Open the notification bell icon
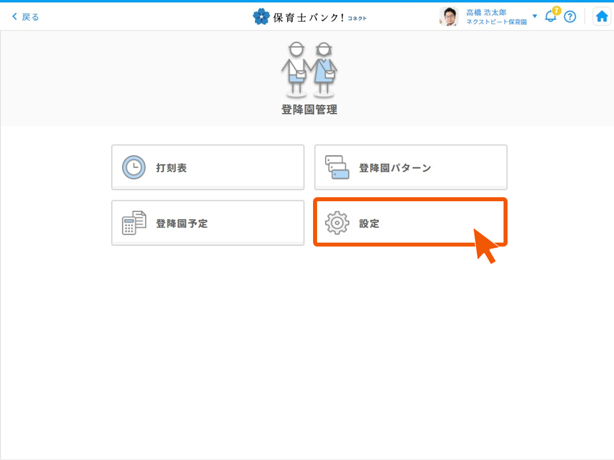This screenshot has height=460, width=614. (551, 17)
